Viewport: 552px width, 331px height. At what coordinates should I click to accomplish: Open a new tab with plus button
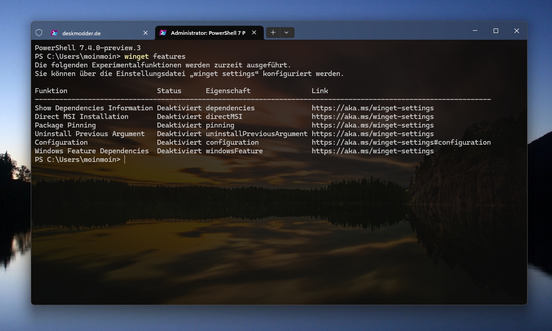click(x=273, y=33)
